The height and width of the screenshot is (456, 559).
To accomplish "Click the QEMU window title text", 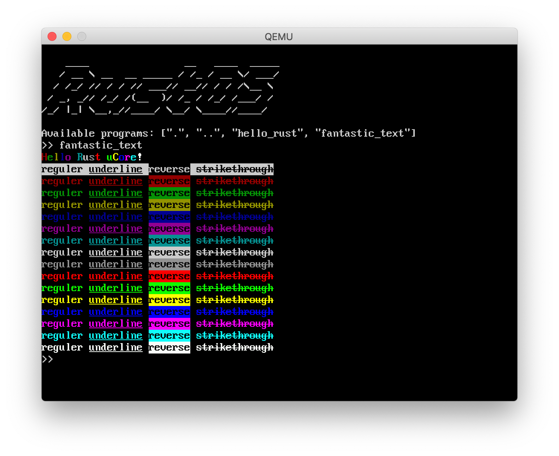I will click(x=279, y=37).
